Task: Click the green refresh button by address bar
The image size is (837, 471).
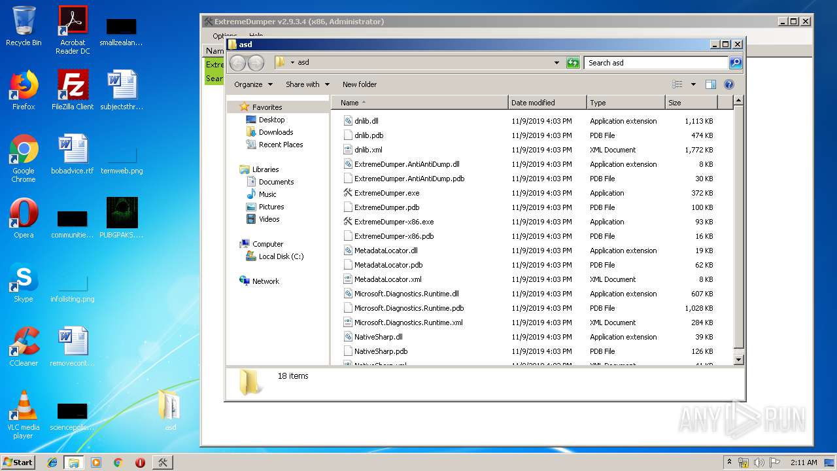Action: coord(573,63)
